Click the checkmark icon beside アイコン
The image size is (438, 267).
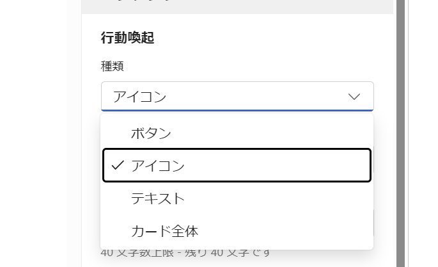[117, 165]
